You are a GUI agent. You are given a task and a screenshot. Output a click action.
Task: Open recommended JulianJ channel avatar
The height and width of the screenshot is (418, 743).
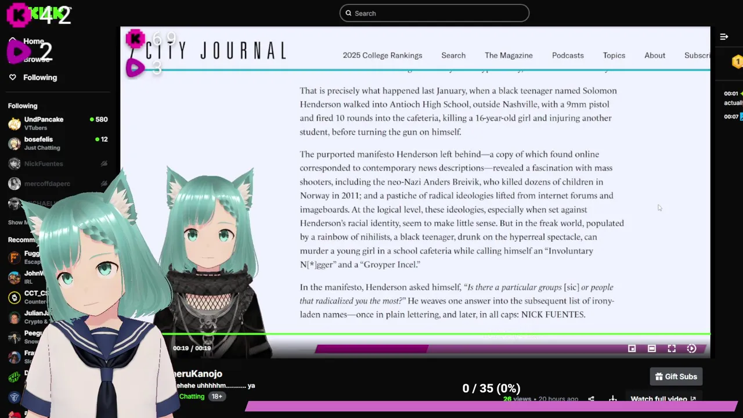15,317
